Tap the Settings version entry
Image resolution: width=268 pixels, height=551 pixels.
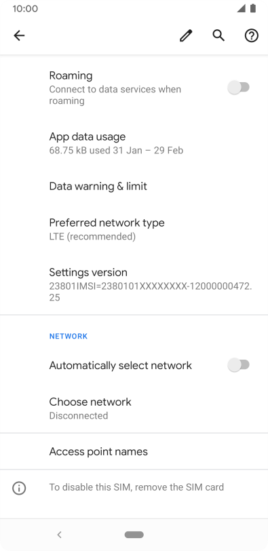tap(134, 284)
